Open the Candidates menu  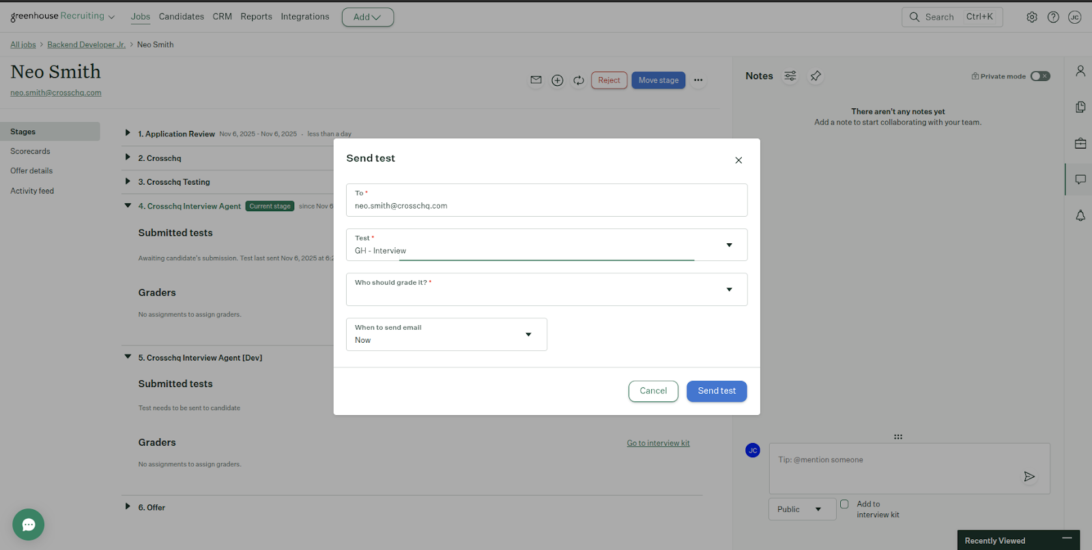181,16
